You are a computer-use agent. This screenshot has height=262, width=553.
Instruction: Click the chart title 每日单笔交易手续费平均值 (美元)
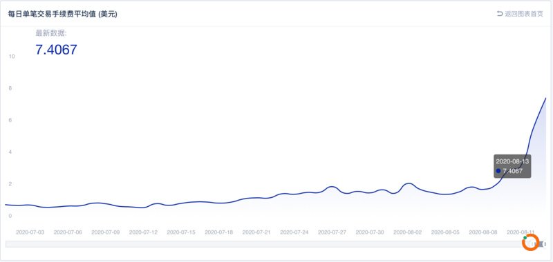(62, 14)
